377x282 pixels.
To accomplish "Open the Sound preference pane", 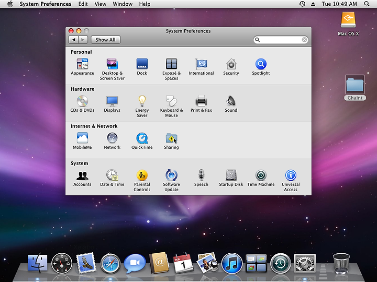I will click(x=231, y=104).
